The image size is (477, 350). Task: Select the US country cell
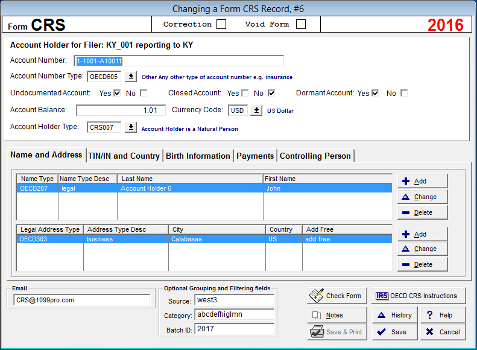284,239
